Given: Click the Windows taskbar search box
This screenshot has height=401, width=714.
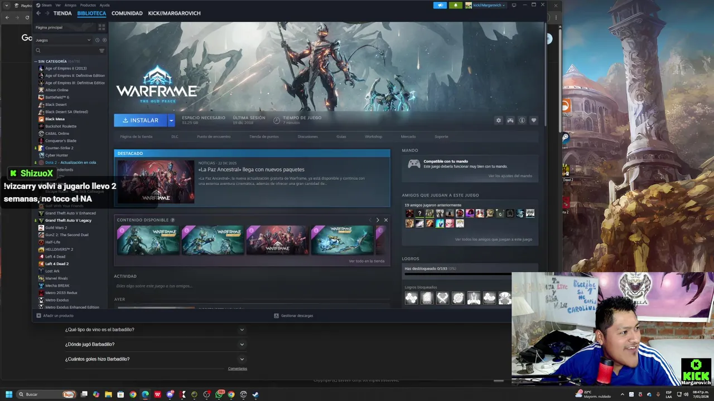Looking at the screenshot, I should point(46,394).
